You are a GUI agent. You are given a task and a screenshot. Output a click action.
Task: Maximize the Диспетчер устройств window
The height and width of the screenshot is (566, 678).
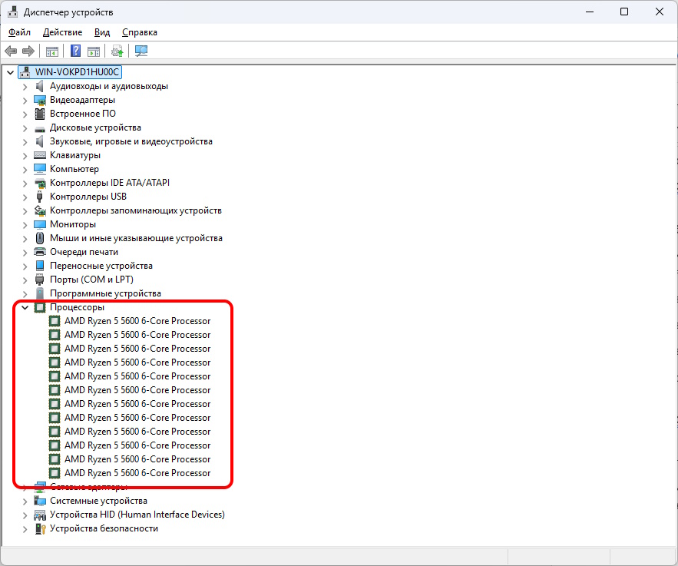pos(624,12)
